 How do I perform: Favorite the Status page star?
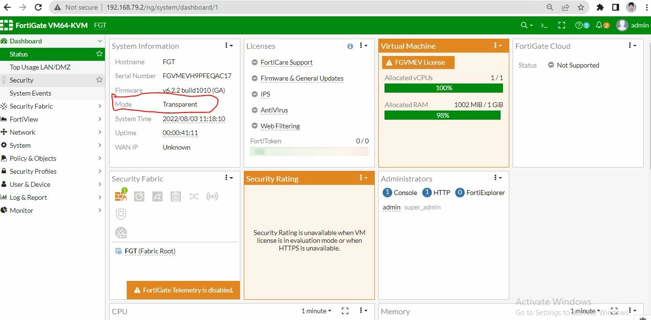click(99, 54)
